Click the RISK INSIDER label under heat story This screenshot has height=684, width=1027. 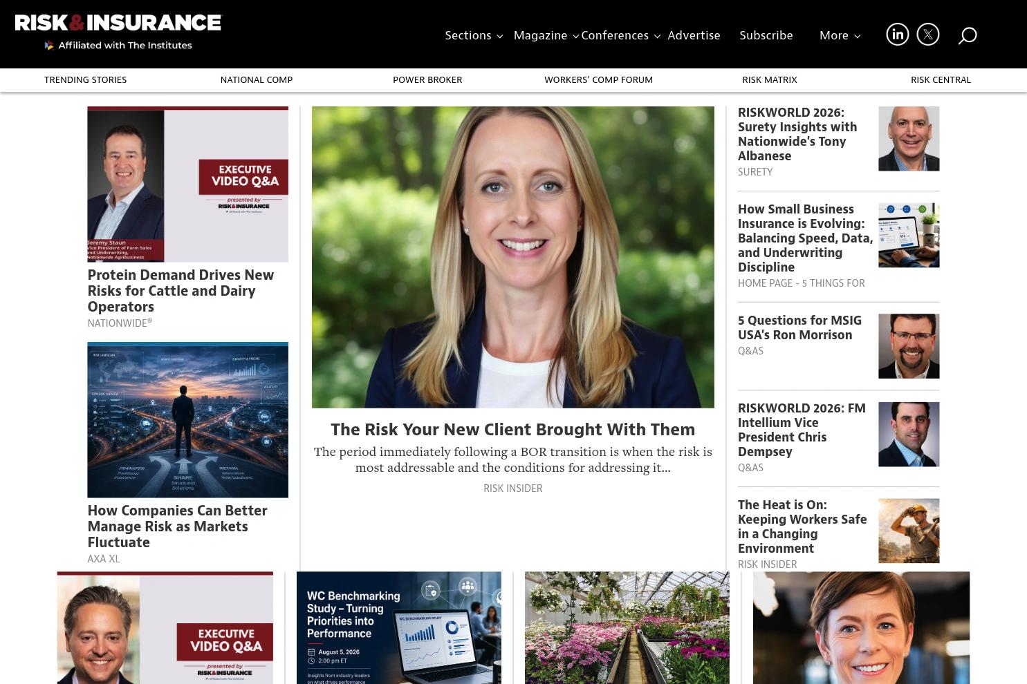click(x=768, y=564)
